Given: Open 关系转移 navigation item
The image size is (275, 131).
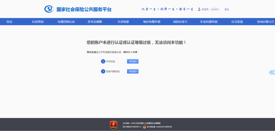Looking at the screenshot, I should coord(123,22).
